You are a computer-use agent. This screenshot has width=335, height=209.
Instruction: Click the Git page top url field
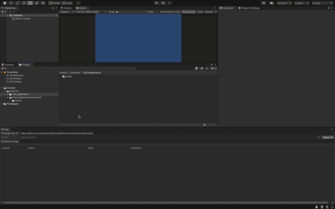click(x=177, y=133)
